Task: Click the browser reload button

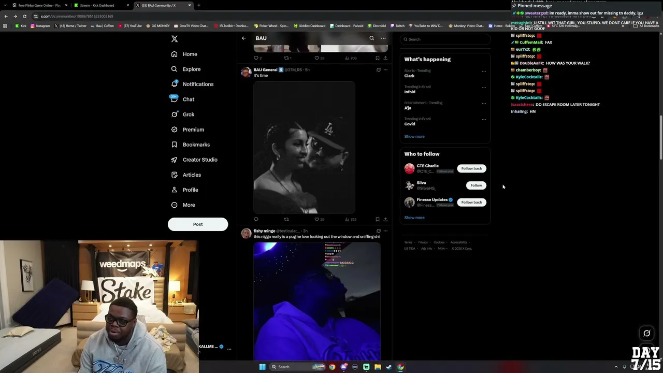Action: tap(24, 16)
